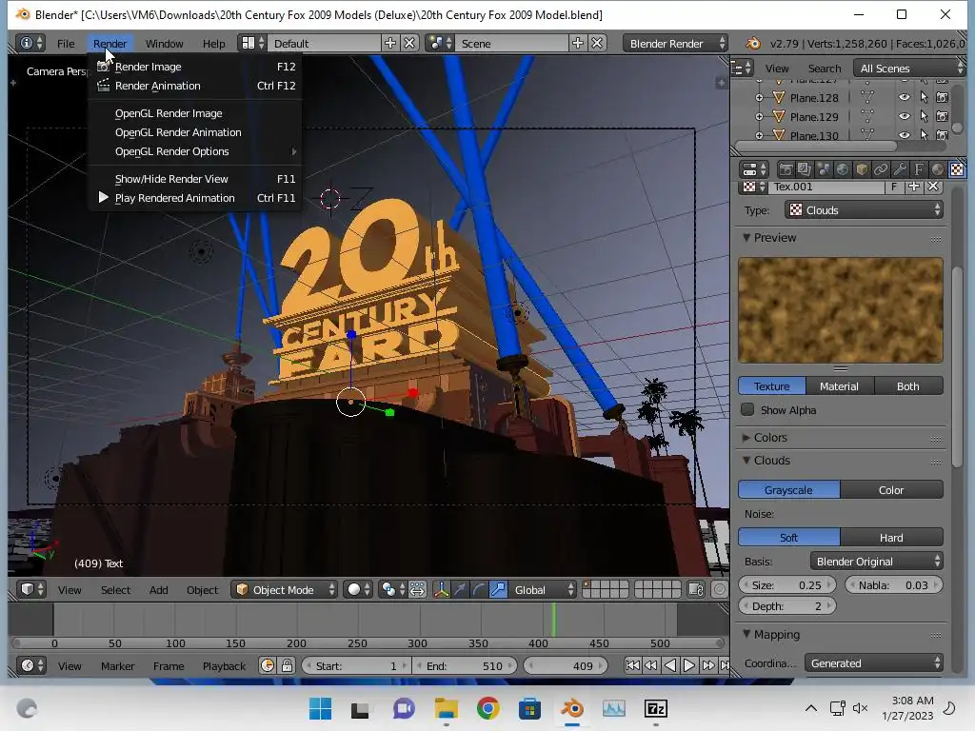Click the Plane.128 mesh data icon
Viewport: 975px width, 731px height.
[866, 98]
